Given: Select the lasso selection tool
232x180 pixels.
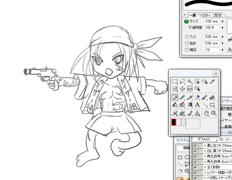Looking at the screenshot, I should tap(182, 82).
